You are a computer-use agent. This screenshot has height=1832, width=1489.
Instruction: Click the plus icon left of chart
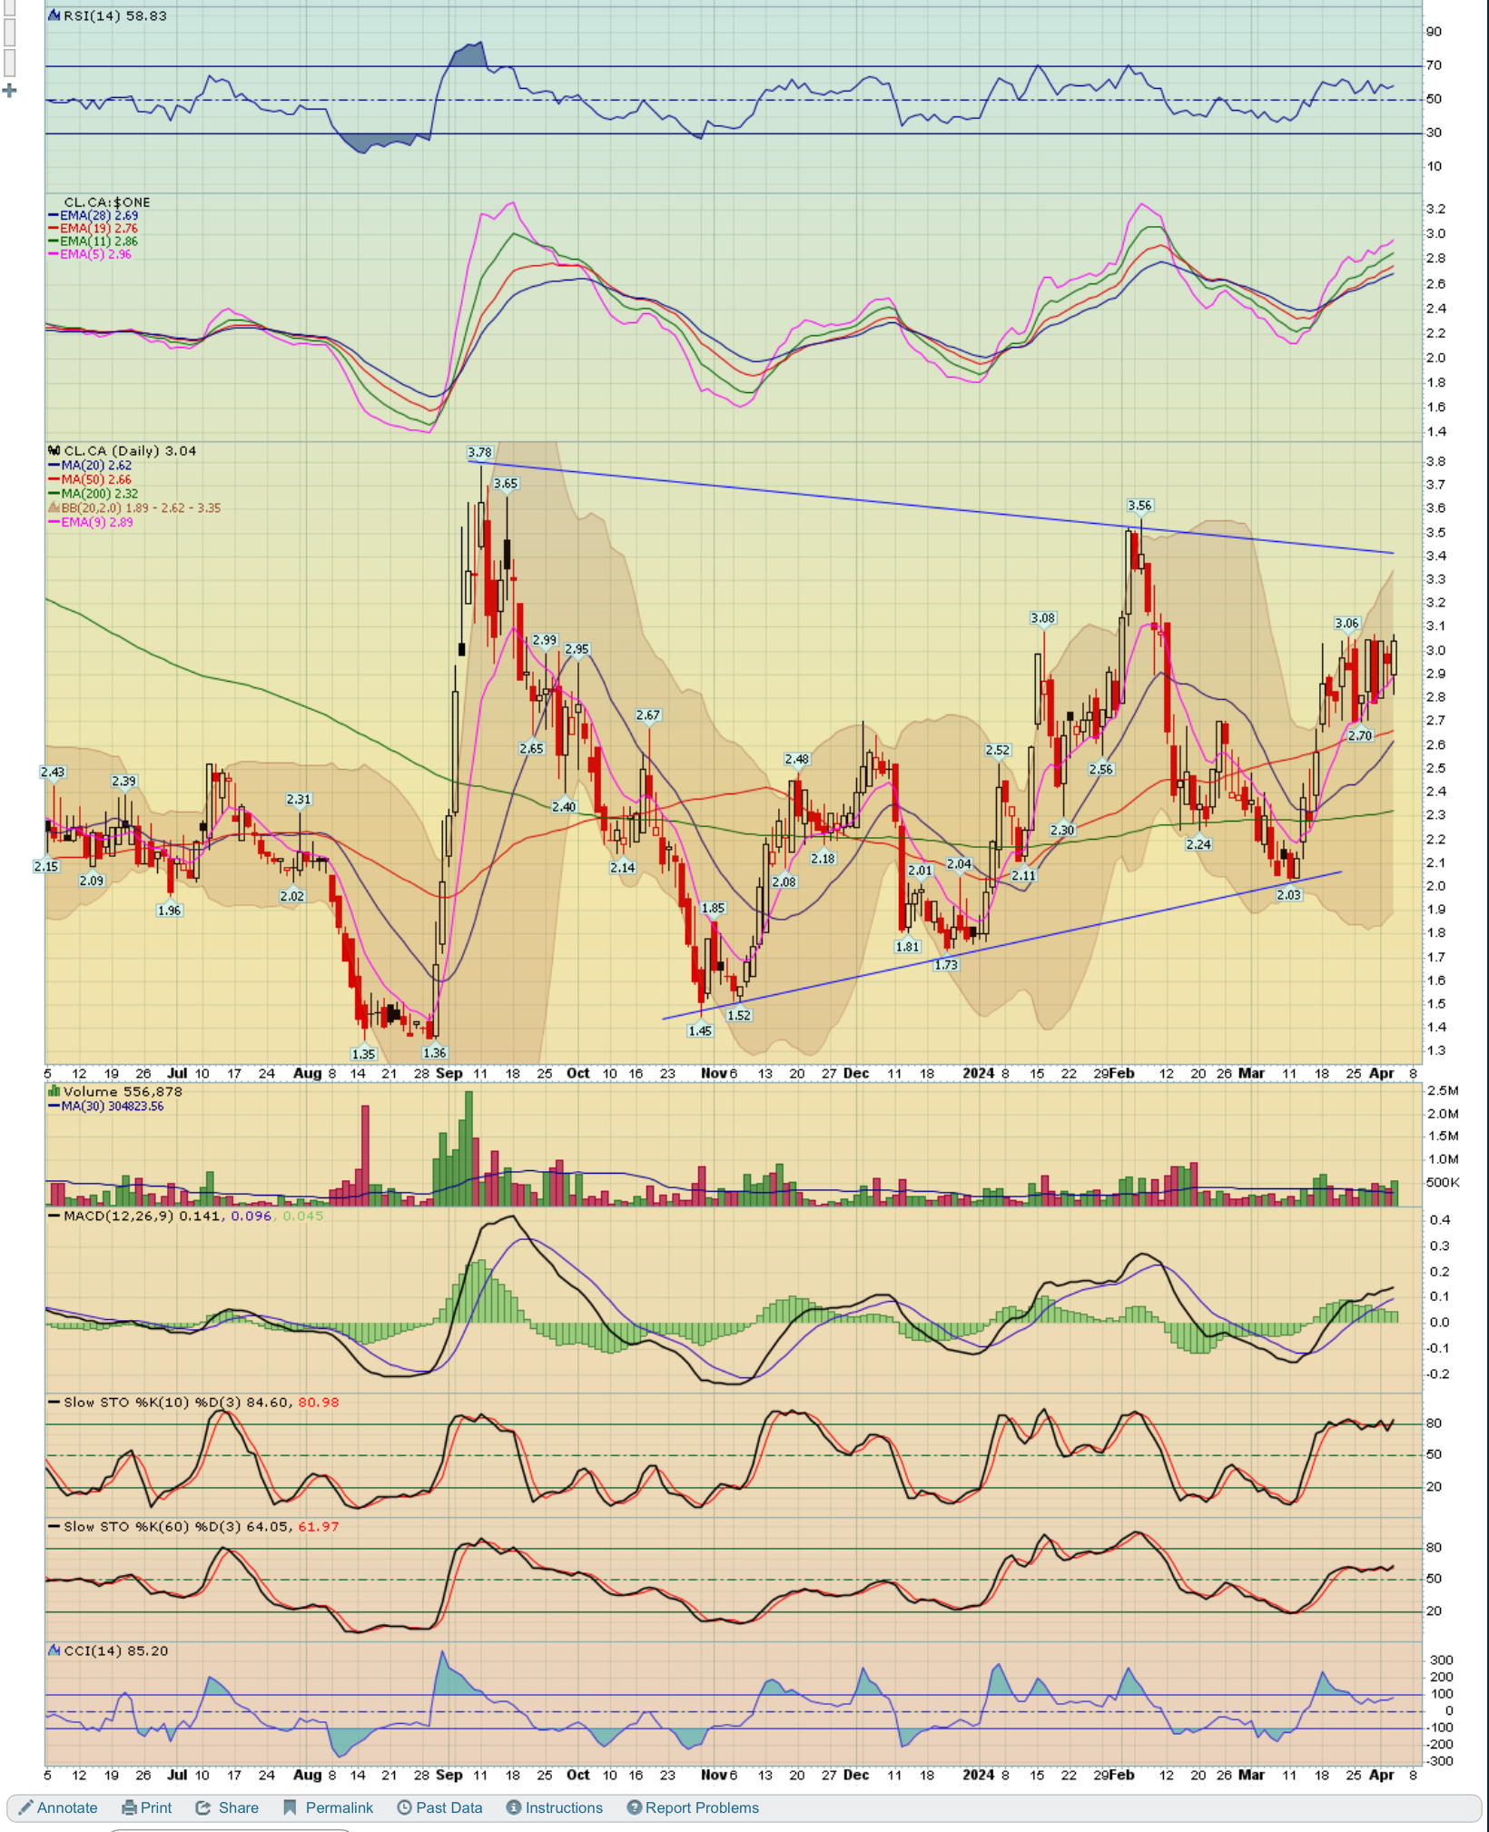coord(10,91)
